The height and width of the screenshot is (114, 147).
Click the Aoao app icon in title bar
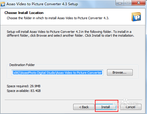(3, 4)
